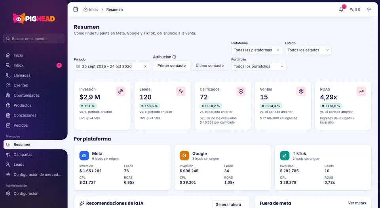Click the calendar icon in Periodo

(78, 66)
